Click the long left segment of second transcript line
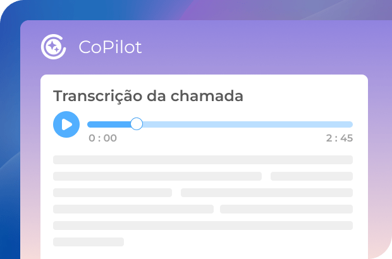The width and height of the screenshot is (392, 259). (157, 176)
